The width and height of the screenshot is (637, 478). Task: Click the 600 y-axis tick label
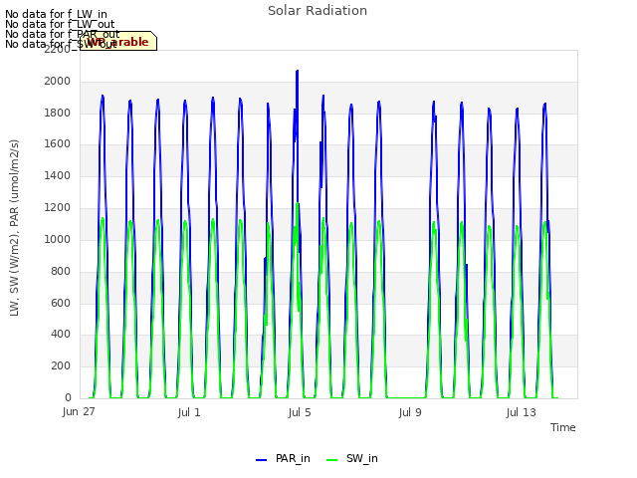[61, 303]
